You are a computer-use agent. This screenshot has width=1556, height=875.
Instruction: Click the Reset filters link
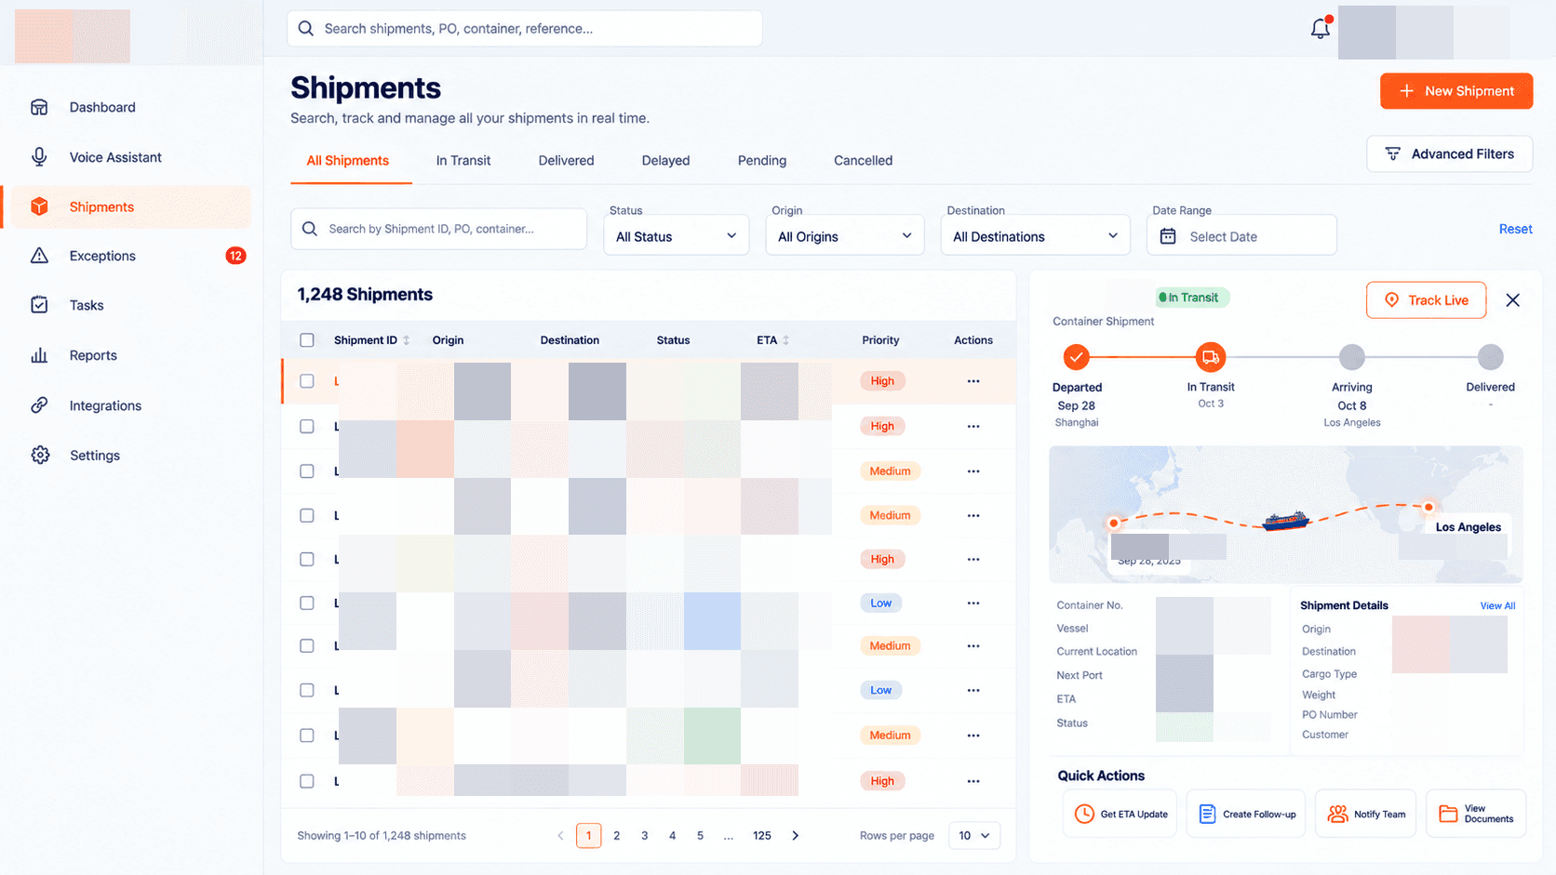[x=1515, y=229]
